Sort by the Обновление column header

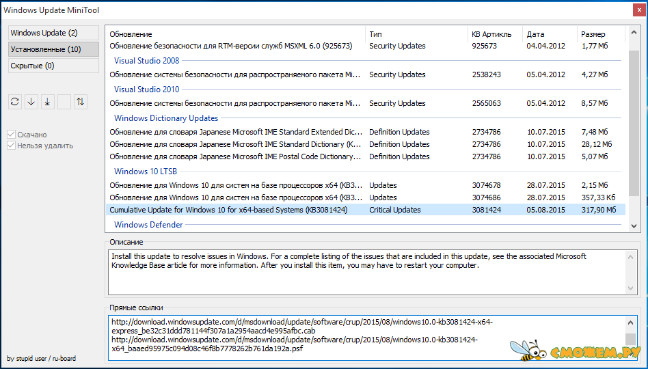[236, 34]
